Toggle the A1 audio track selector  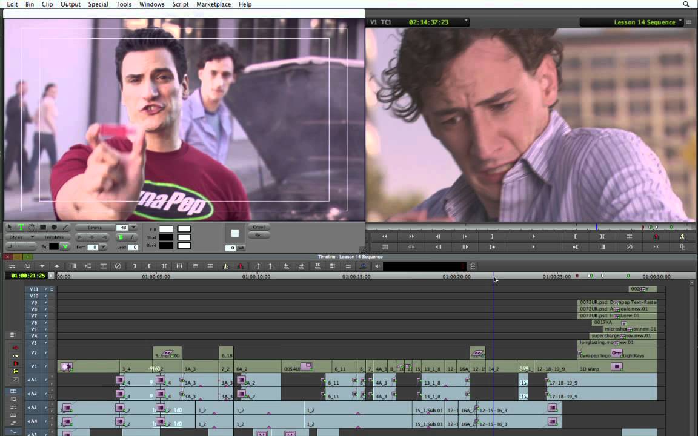pos(34,380)
